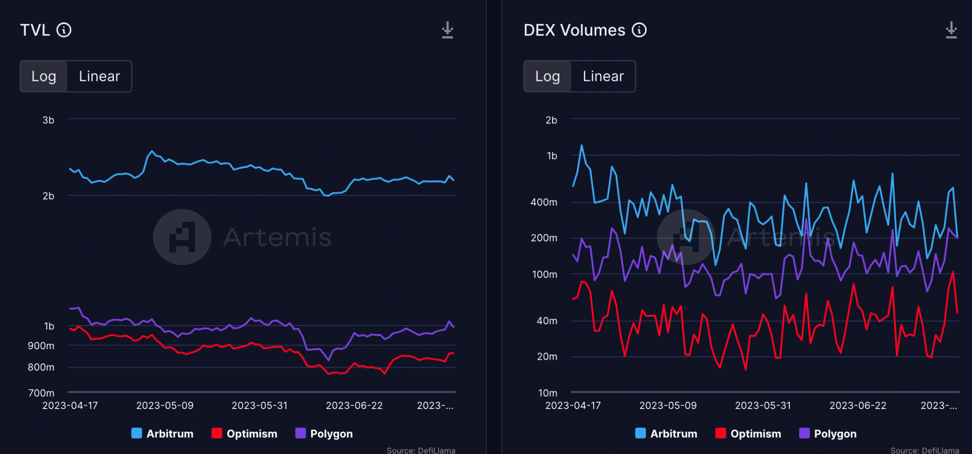The width and height of the screenshot is (972, 454).
Task: Click 2023-05-31 date on TVL x-axis
Action: (260, 406)
